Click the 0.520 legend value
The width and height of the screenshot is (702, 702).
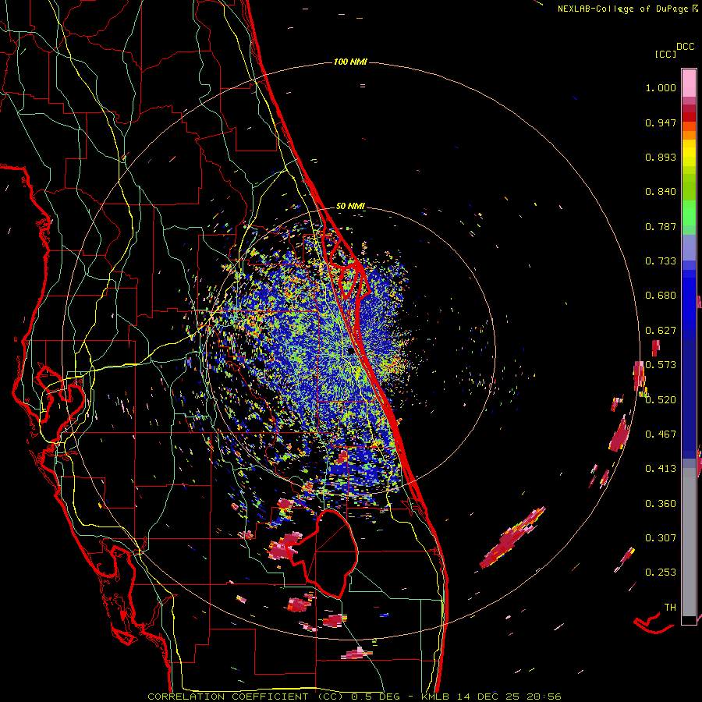(x=661, y=400)
